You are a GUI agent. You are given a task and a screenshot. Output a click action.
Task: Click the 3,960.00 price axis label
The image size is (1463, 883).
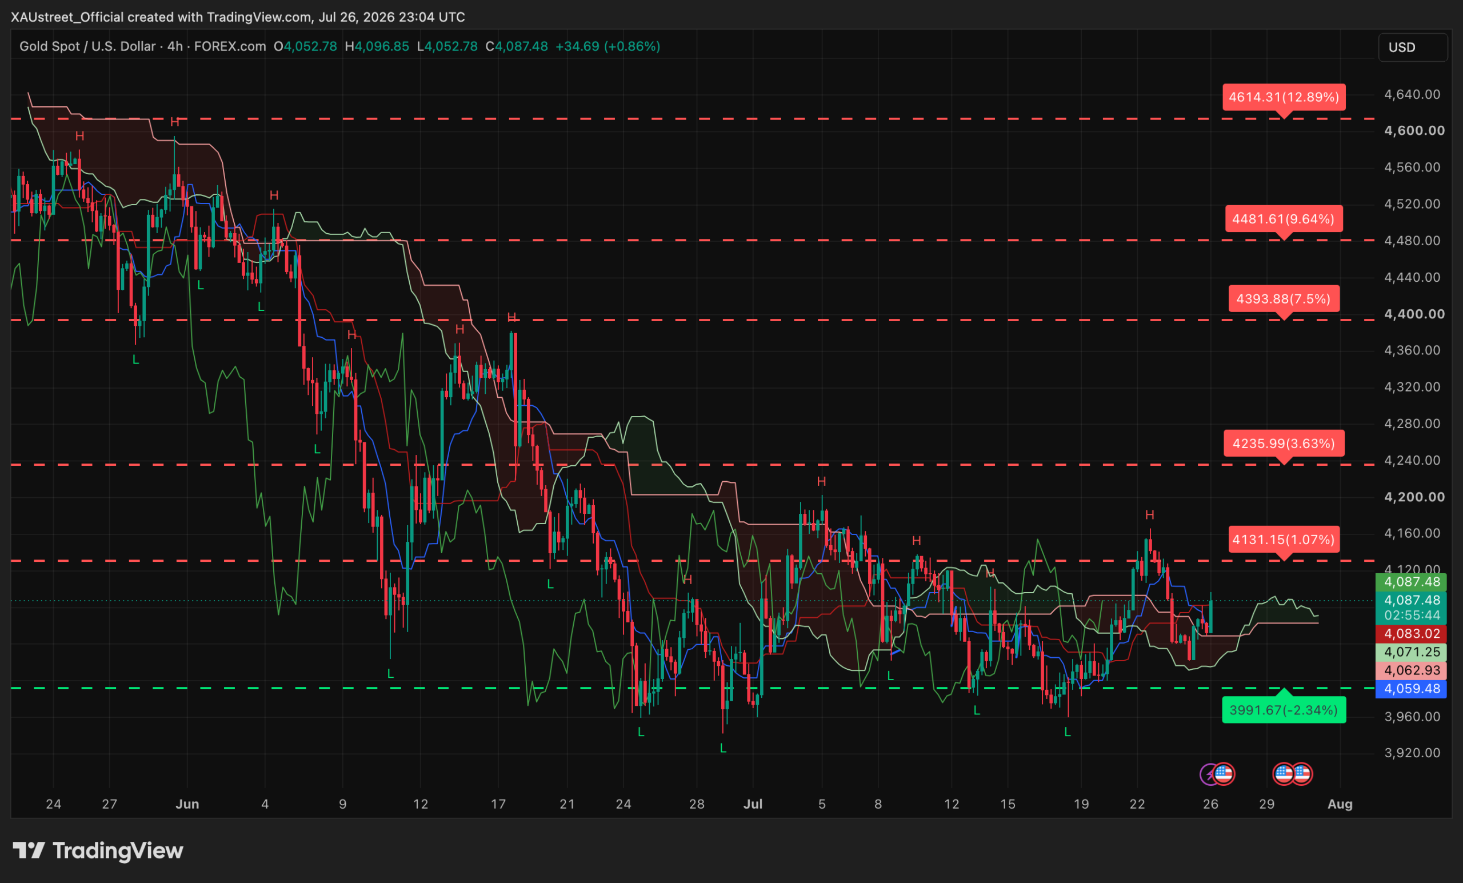(x=1412, y=717)
